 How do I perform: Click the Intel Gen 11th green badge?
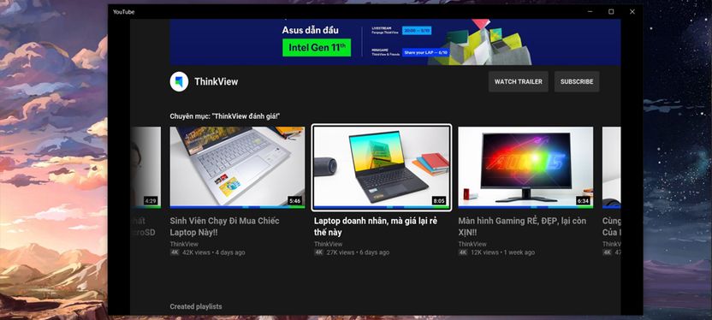point(317,48)
